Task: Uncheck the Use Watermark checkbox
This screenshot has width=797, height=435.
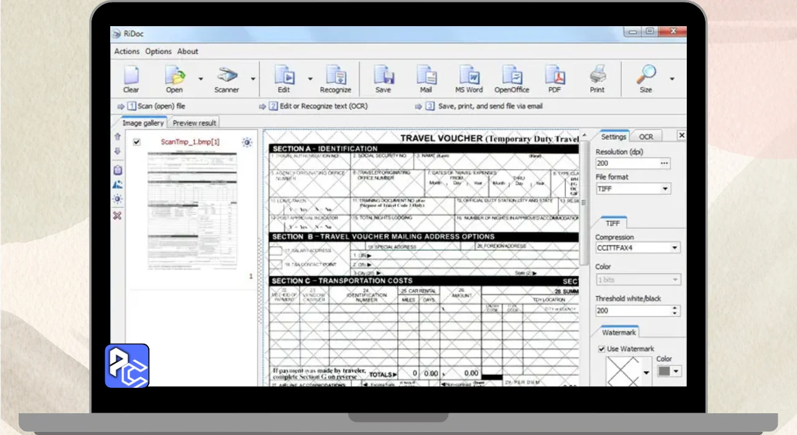Action: (x=601, y=349)
